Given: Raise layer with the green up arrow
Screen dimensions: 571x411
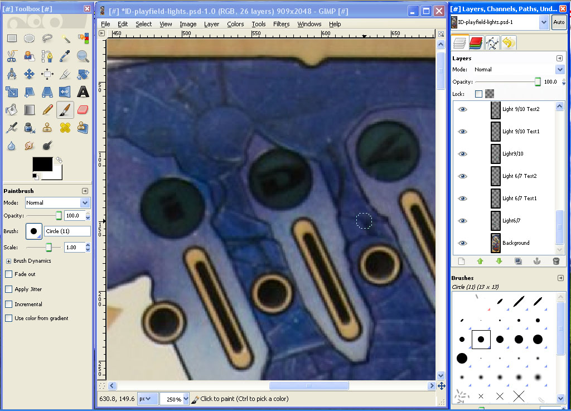Looking at the screenshot, I should 480,261.
